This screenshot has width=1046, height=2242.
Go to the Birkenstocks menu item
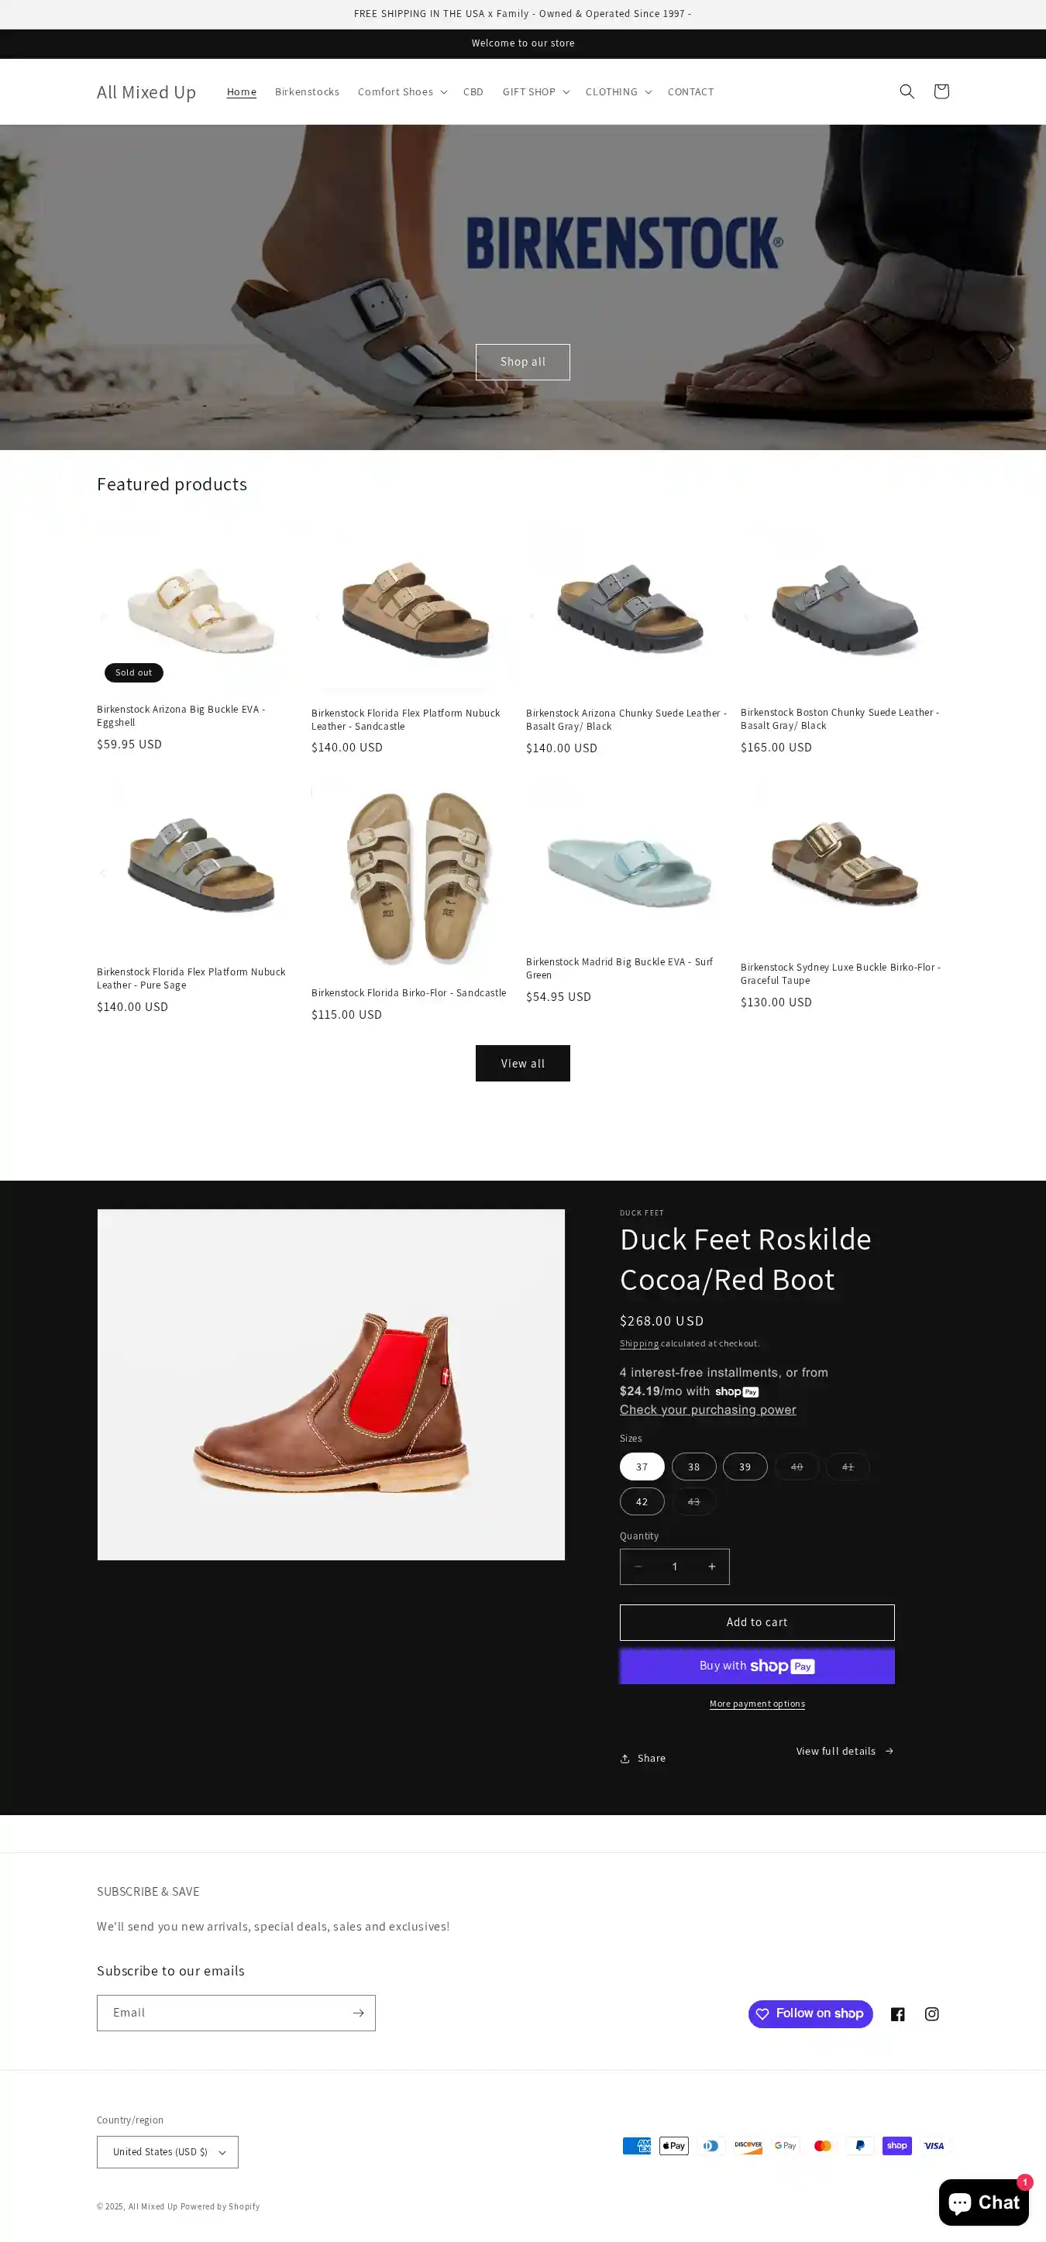click(x=307, y=91)
